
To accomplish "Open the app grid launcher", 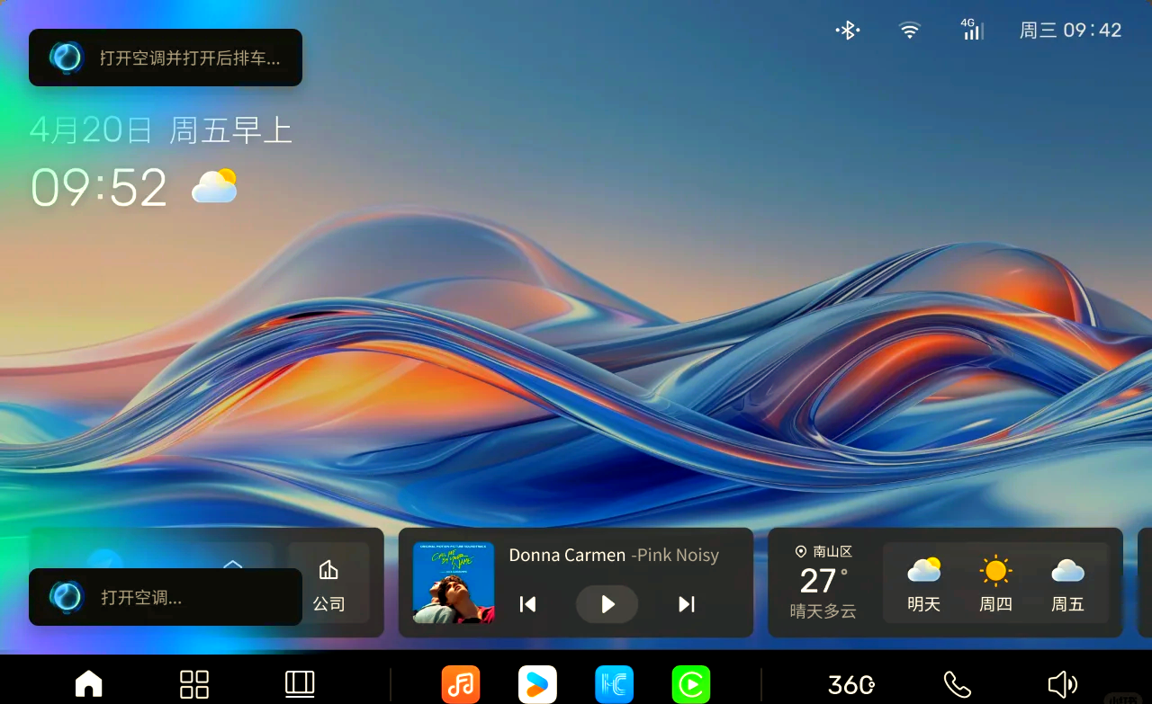I will tap(194, 684).
